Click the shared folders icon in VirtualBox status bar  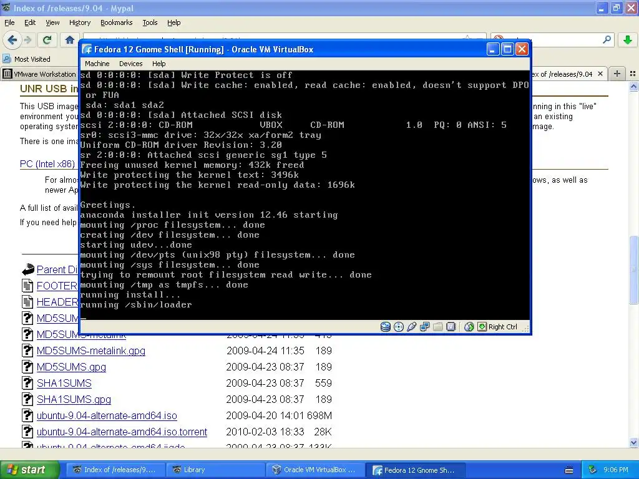tap(437, 327)
